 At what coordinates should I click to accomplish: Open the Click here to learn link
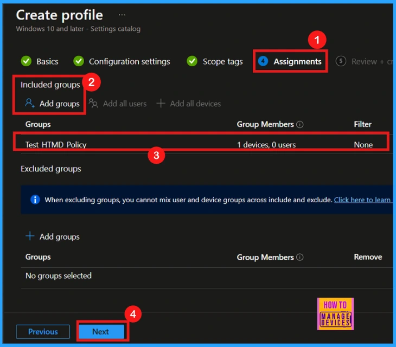point(362,200)
